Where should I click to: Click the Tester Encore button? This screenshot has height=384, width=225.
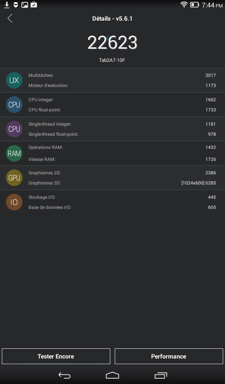56,356
